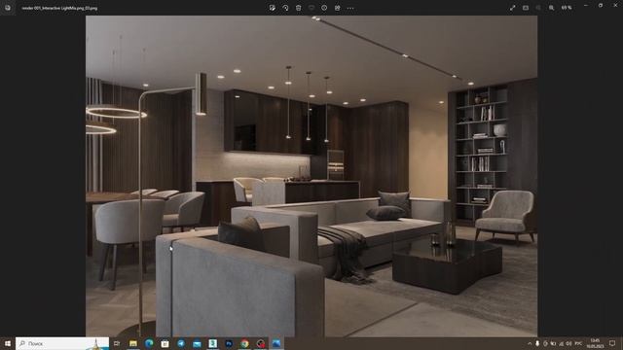Add photo to favorites with heart icon
The height and width of the screenshot is (350, 623).
tap(311, 8)
